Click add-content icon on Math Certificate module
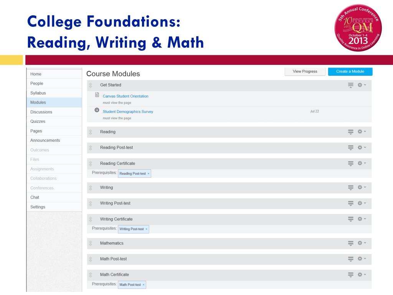Image resolution: width=393 pixels, height=295 pixels. [x=351, y=275]
